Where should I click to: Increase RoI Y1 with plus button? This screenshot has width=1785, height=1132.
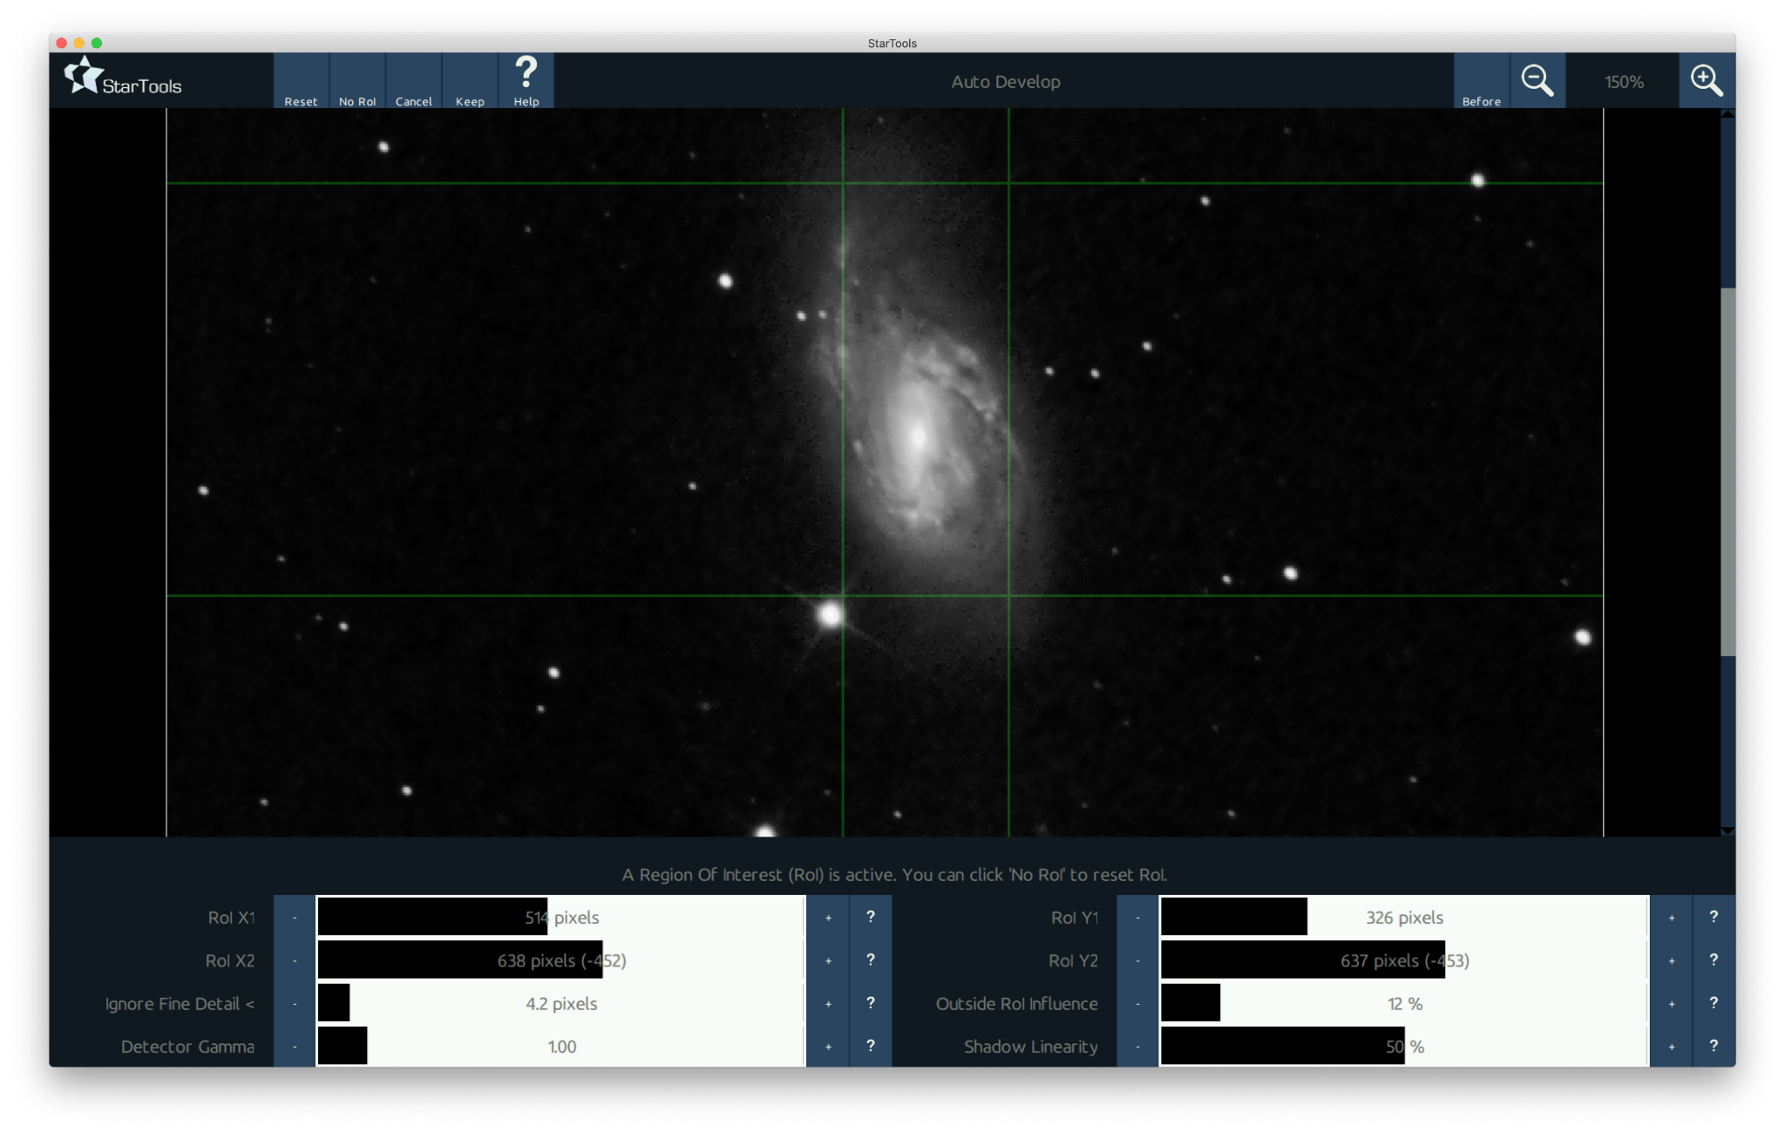tap(1671, 918)
